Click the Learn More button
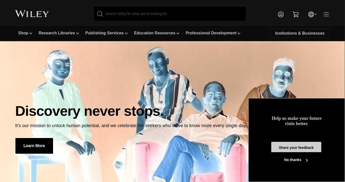 pyautogui.click(x=34, y=146)
